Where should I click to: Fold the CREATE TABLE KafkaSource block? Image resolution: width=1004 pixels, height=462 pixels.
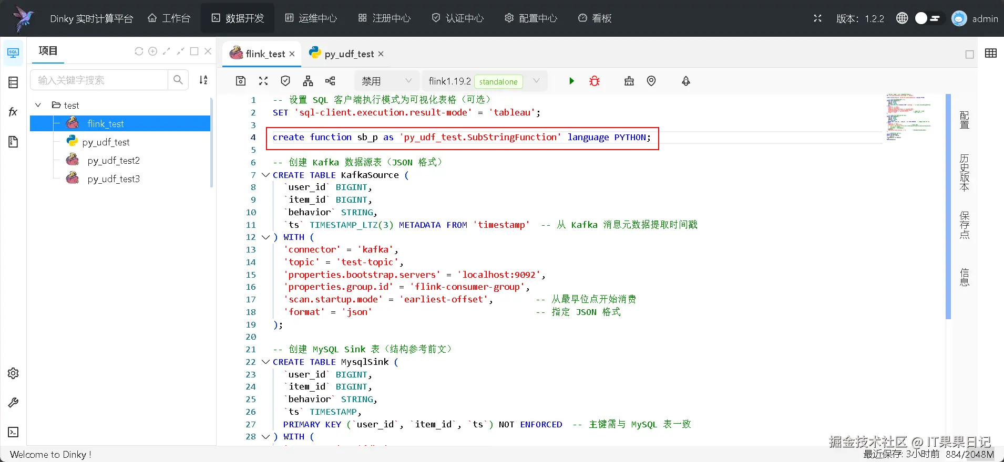(265, 175)
